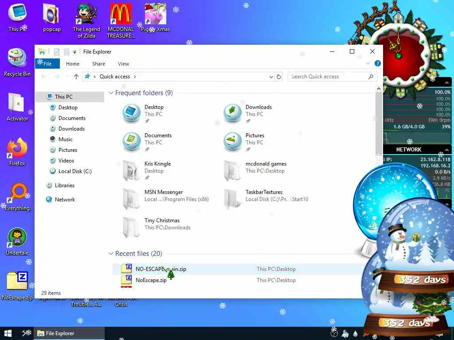Open the popcap desktop folder
This screenshot has height=340, width=454.
(x=51, y=18)
